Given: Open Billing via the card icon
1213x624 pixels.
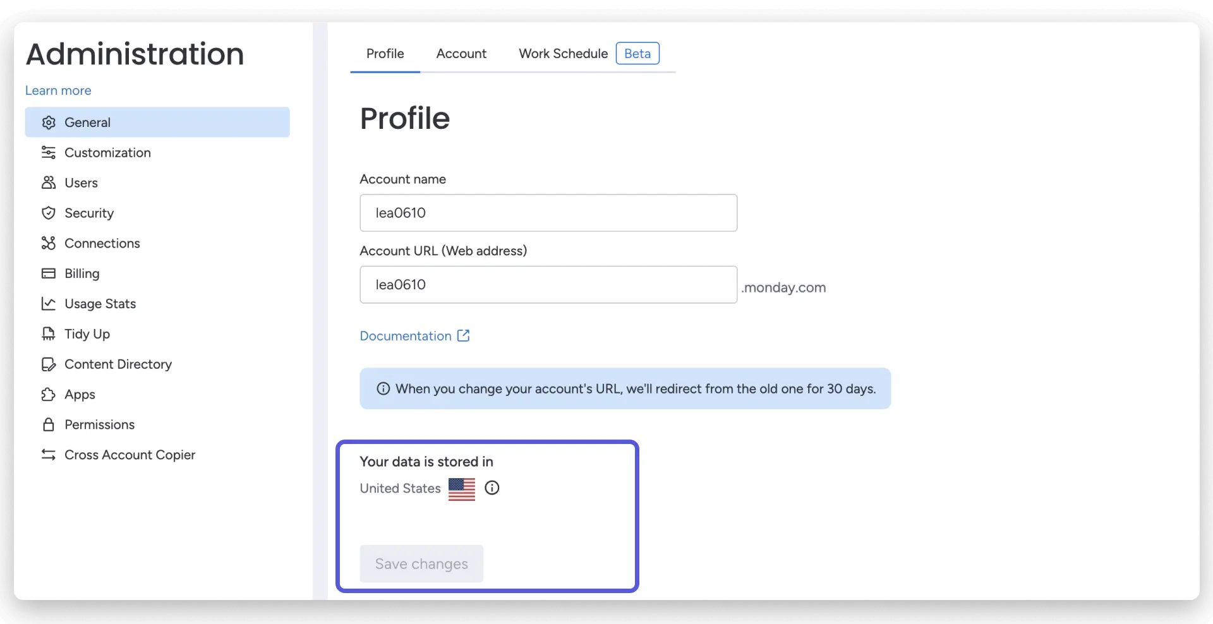Looking at the screenshot, I should click(x=49, y=273).
